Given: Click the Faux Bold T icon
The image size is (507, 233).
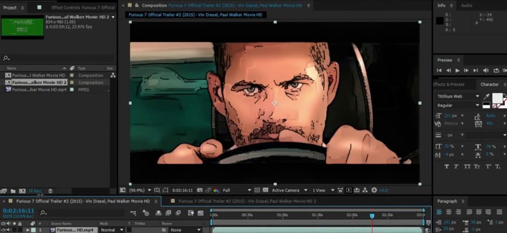Looking at the screenshot, I should [447, 166].
